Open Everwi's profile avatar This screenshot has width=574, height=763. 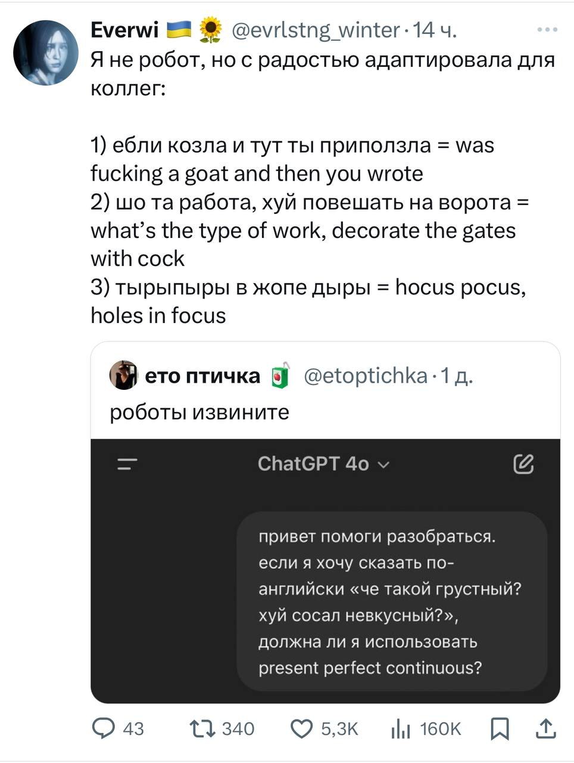[x=46, y=52]
